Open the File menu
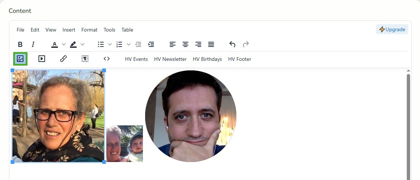Image resolution: width=420 pixels, height=180 pixels. click(x=21, y=30)
